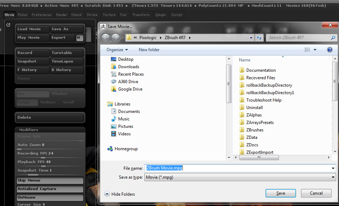The height and width of the screenshot is (206, 339).
Task: Open the Zplugin menu
Action: click(x=160, y=15)
